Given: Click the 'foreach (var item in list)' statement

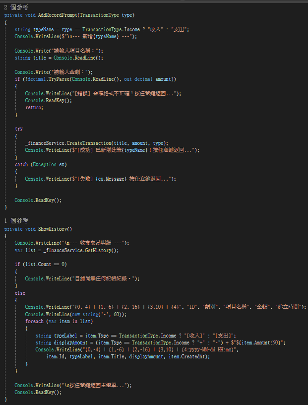Looking at the screenshot, I should 59,321.
